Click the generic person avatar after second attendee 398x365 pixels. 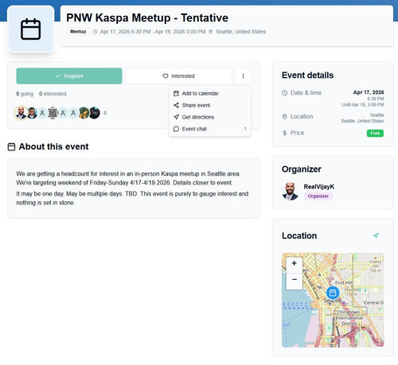coord(42,113)
